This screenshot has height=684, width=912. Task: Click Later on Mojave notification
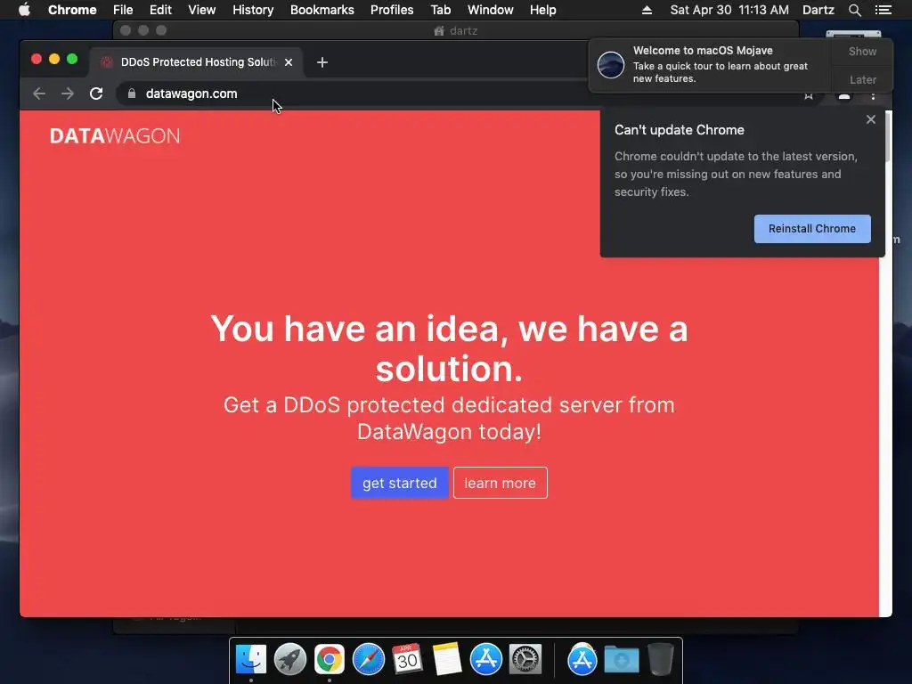(862, 79)
